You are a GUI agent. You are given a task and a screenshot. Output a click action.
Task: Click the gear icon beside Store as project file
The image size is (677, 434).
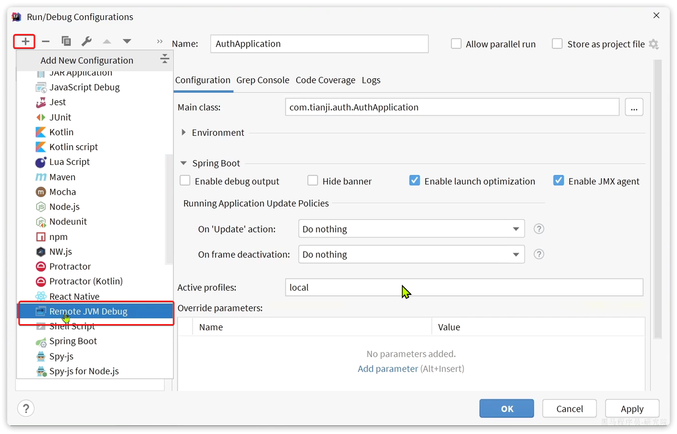[x=654, y=44]
